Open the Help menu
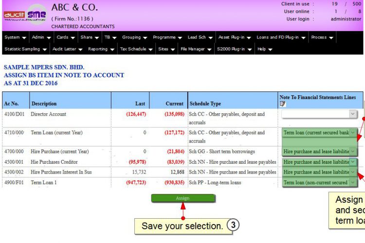Screen dimensions: 365x243 tap(265, 49)
